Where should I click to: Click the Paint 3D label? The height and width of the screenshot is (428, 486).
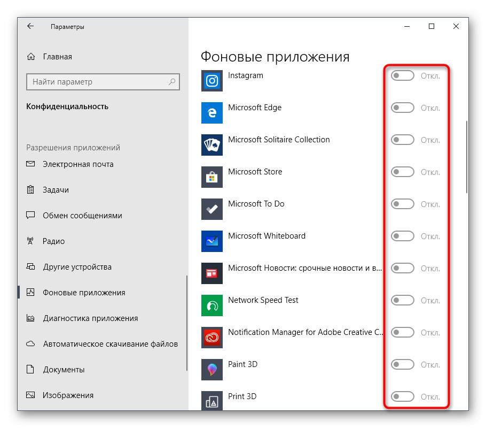click(x=242, y=364)
